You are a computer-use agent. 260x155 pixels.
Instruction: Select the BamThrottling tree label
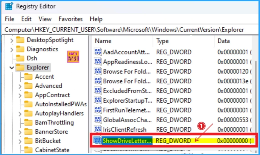click(x=54, y=123)
